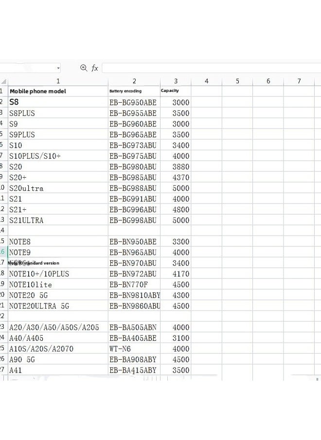Select the capacity value 3880
Viewport: 321px width, 440px height.
pos(176,166)
